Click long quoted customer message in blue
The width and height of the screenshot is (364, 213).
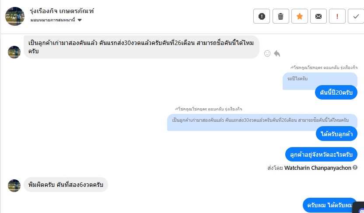click(x=261, y=120)
